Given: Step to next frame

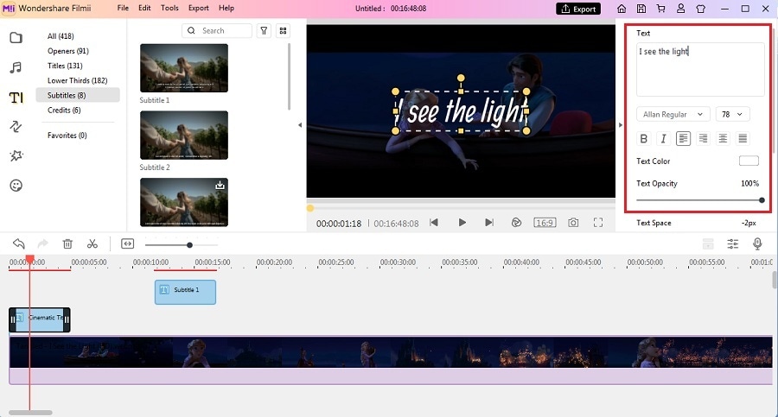Looking at the screenshot, I should tap(489, 223).
